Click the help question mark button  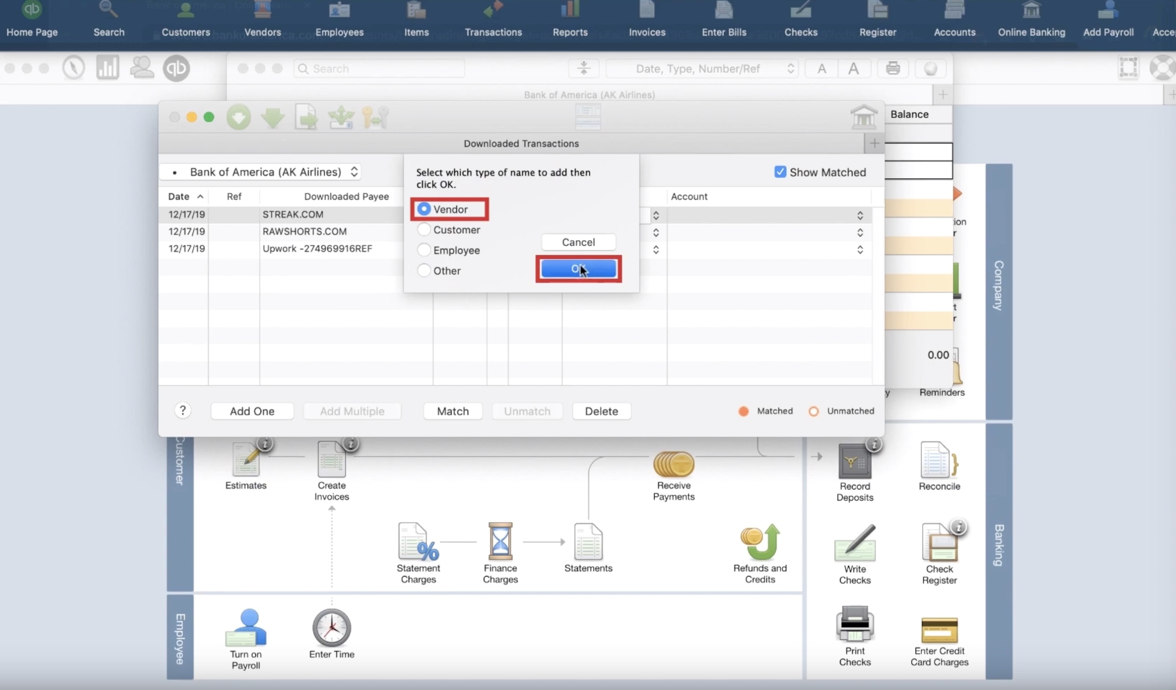pyautogui.click(x=182, y=410)
